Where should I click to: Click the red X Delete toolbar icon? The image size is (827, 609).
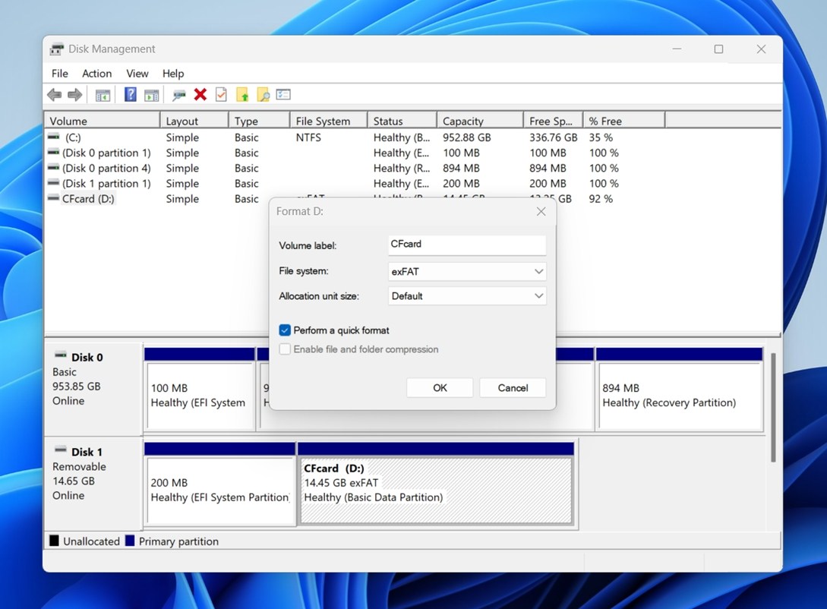point(200,94)
